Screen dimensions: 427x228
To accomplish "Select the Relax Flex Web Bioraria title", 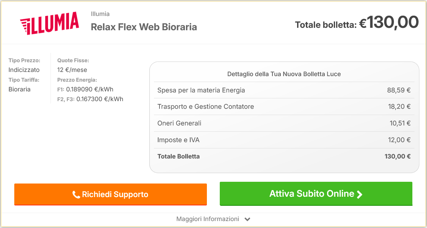I will point(144,27).
